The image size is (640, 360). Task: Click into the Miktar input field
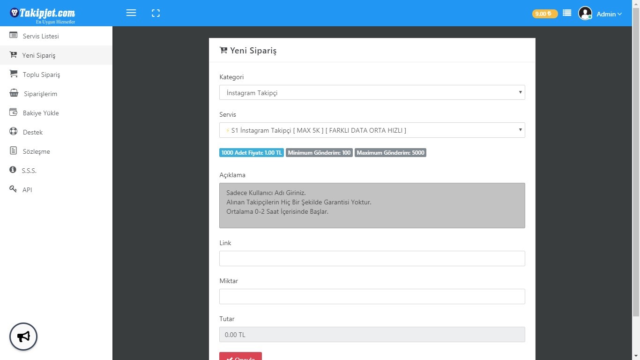click(x=372, y=296)
